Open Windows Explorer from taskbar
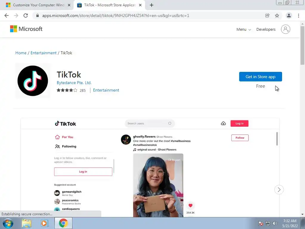This screenshot has width=305, height=229. coord(27,223)
